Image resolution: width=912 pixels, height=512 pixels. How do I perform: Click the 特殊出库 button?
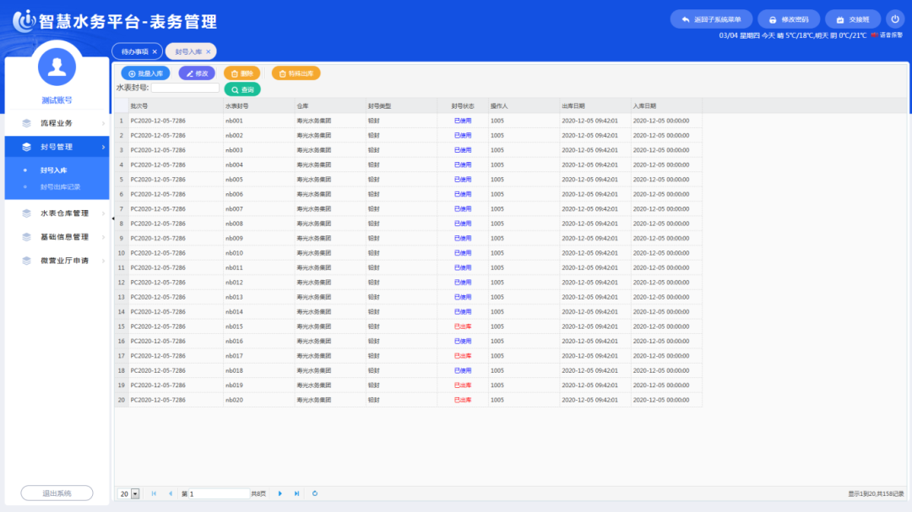click(296, 73)
